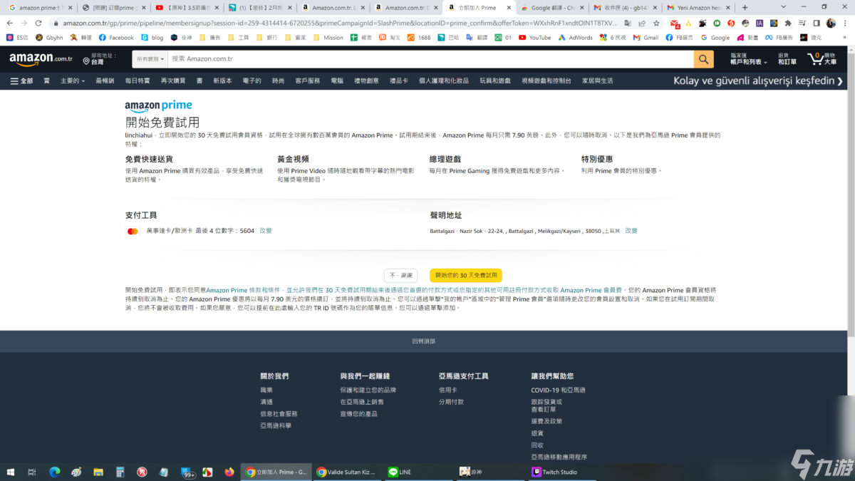Click the Mastercard payment icon
This screenshot has height=481, width=855.
tap(133, 231)
